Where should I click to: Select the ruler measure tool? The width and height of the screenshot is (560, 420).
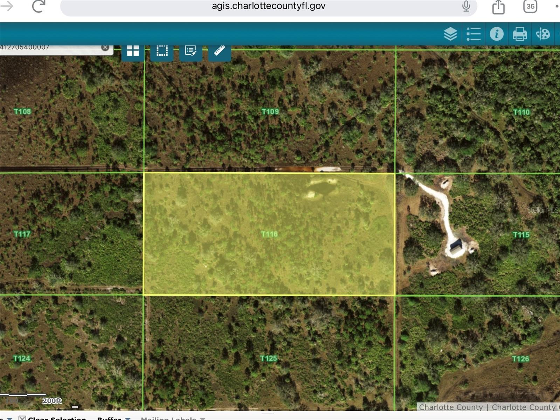[x=220, y=51]
